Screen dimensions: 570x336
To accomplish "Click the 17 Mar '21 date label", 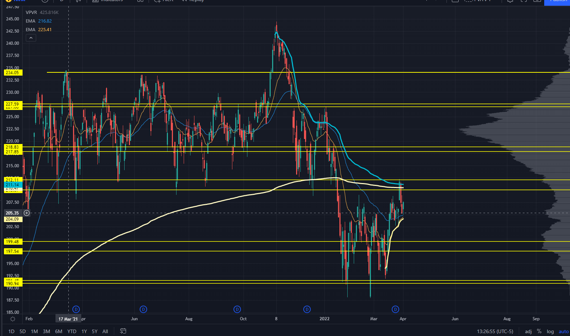I will (x=68, y=319).
